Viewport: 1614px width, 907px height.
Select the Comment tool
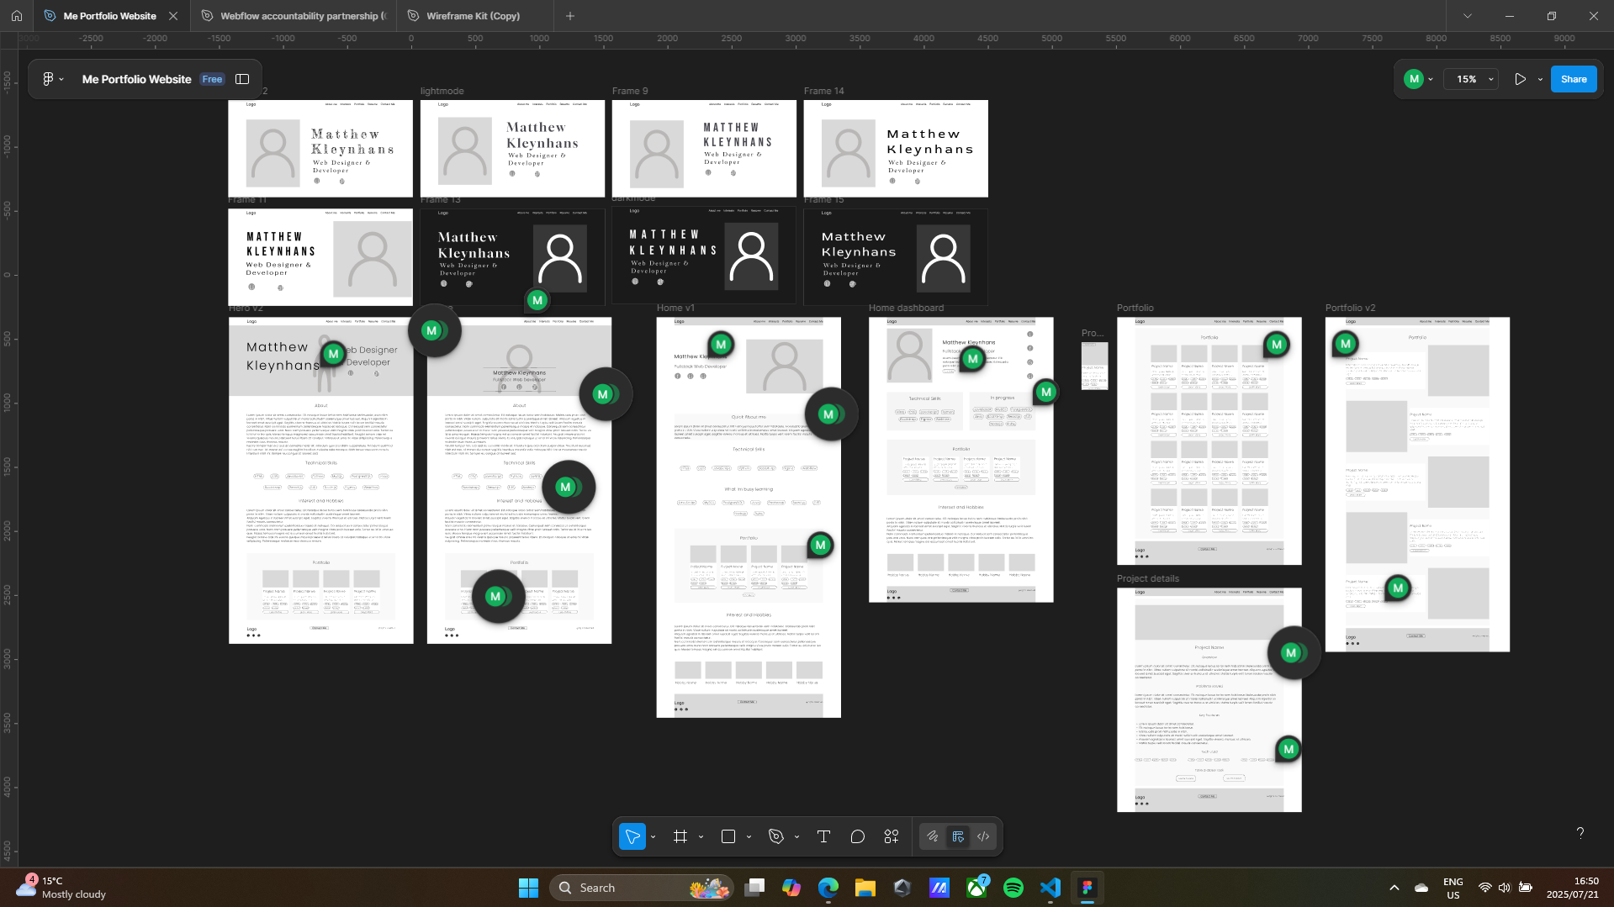(x=857, y=836)
